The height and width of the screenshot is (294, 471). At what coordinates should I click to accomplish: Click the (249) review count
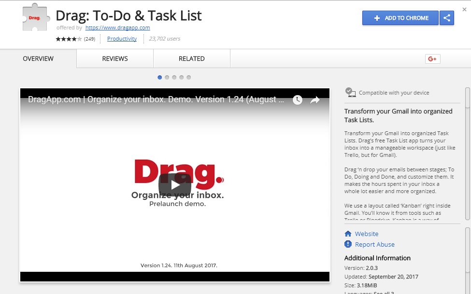tap(89, 39)
